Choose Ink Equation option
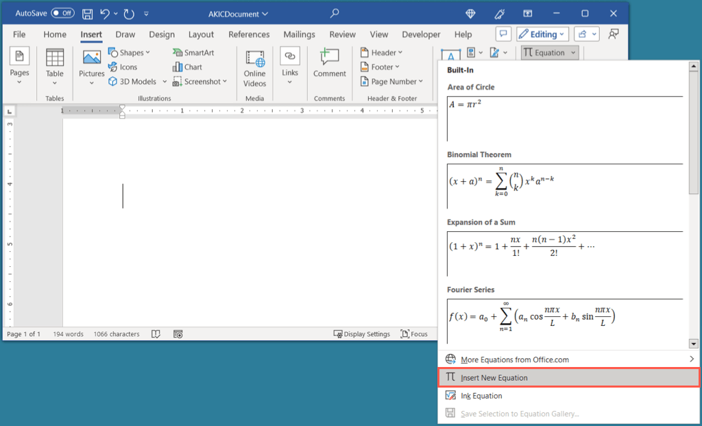The image size is (702, 426). (x=481, y=396)
